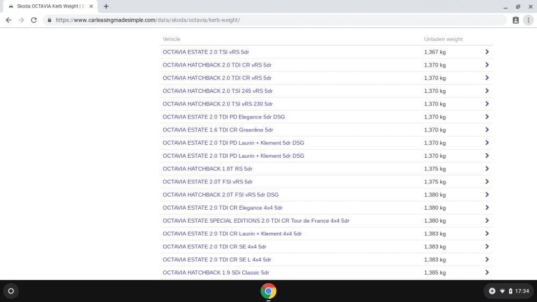Click chevron on Tour de France 4x4 row
This screenshot has width=537, height=302.
[x=487, y=221]
